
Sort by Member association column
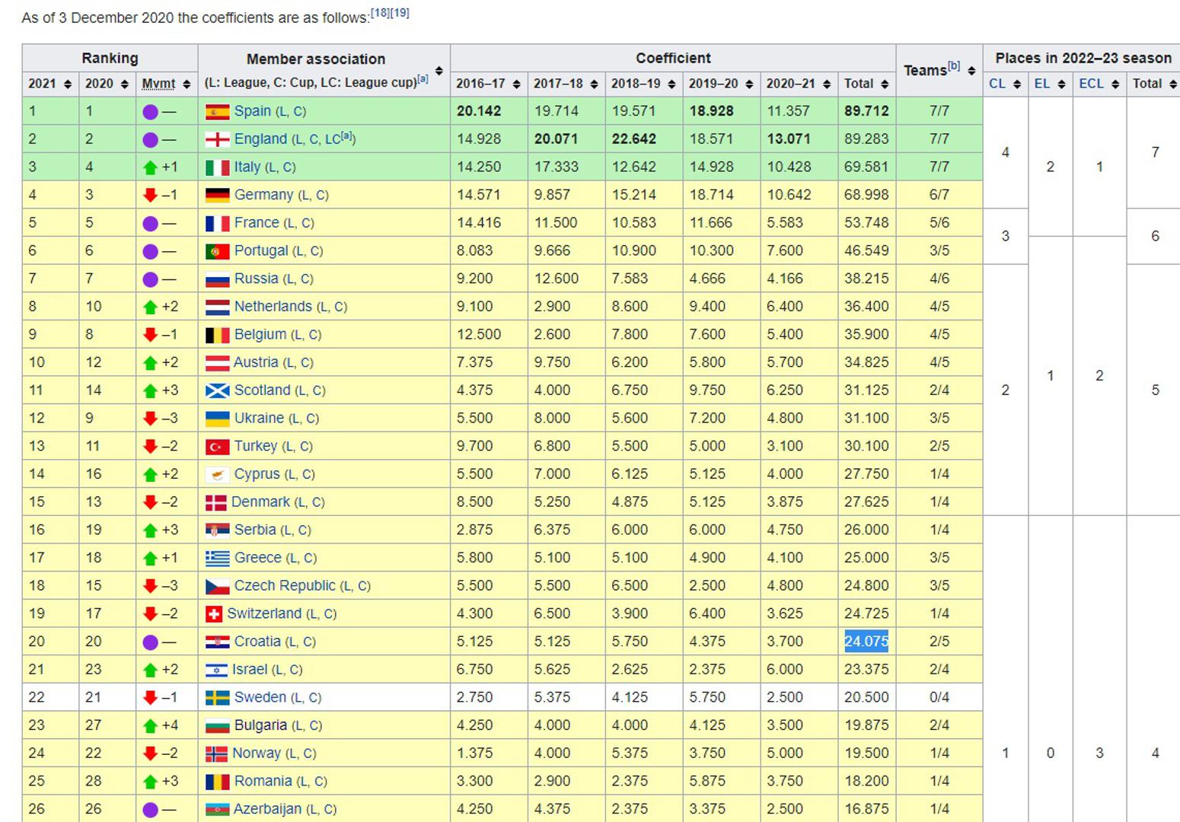tap(439, 71)
